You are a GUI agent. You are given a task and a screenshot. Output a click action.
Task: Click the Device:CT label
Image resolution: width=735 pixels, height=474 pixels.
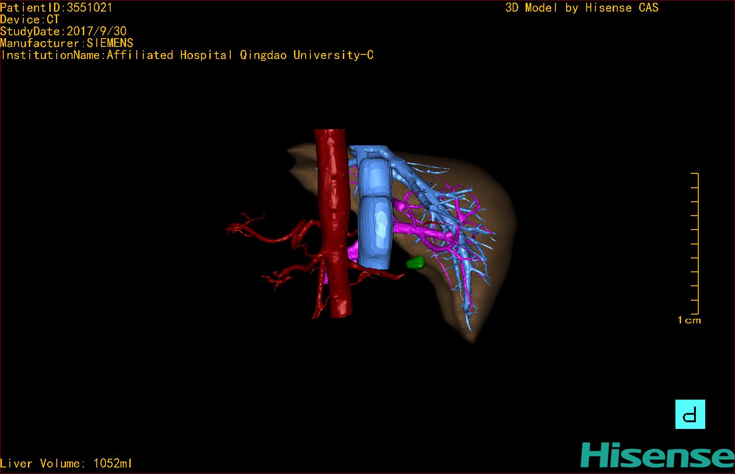click(30, 20)
